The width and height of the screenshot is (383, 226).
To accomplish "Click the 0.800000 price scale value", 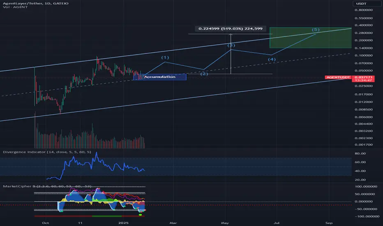I will tap(364, 10).
